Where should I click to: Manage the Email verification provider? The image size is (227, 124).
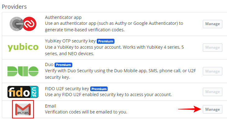coord(212,109)
